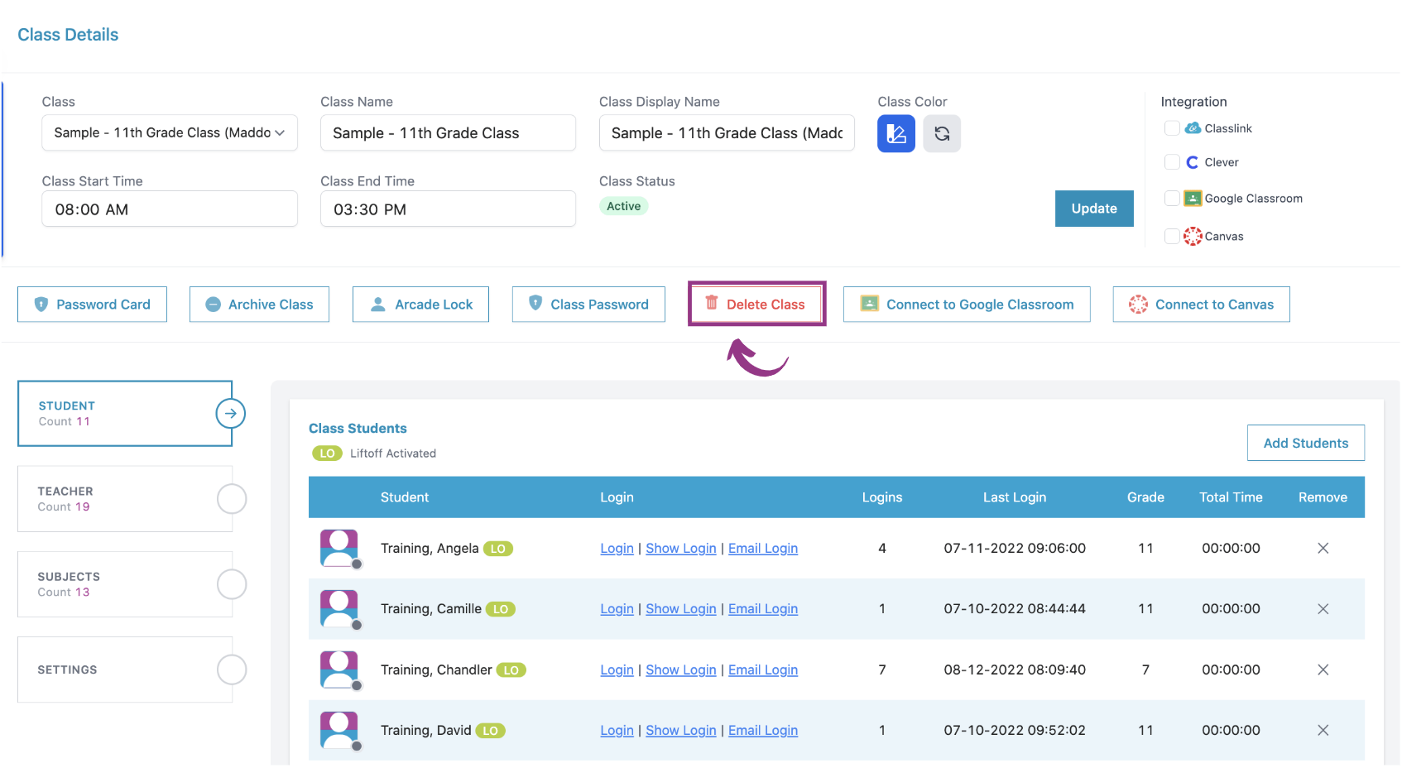Screen dimensions: 1402x768
Task: Click the Liftoff Activated LO legend badge
Action: click(327, 454)
